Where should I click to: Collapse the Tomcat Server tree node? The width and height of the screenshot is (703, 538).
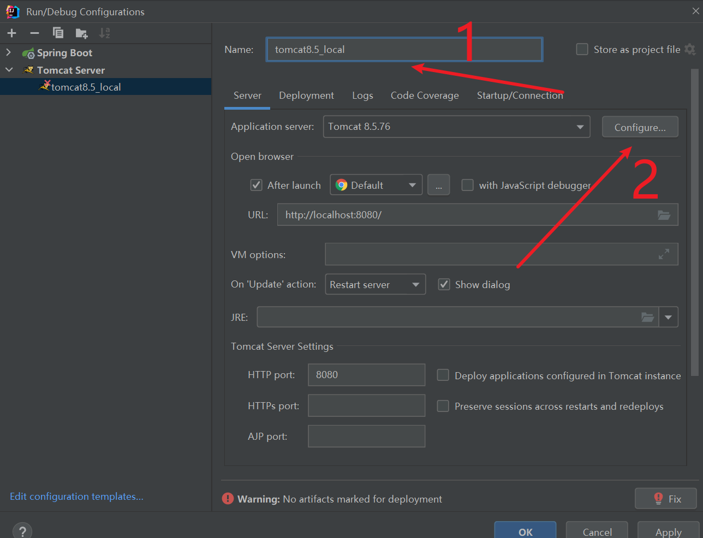tap(9, 70)
